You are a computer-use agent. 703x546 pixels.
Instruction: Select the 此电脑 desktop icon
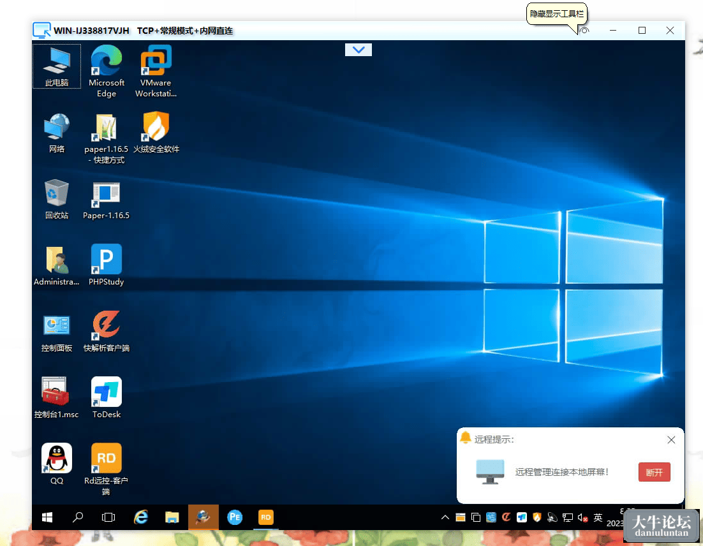tap(57, 66)
